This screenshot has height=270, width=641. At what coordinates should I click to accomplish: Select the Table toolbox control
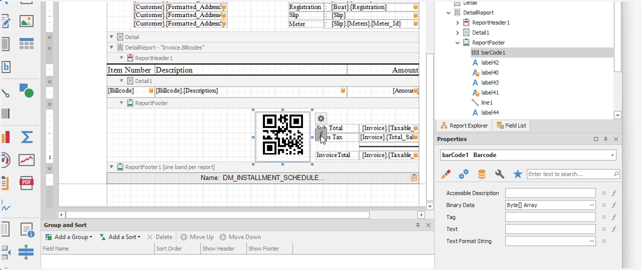pos(26,44)
